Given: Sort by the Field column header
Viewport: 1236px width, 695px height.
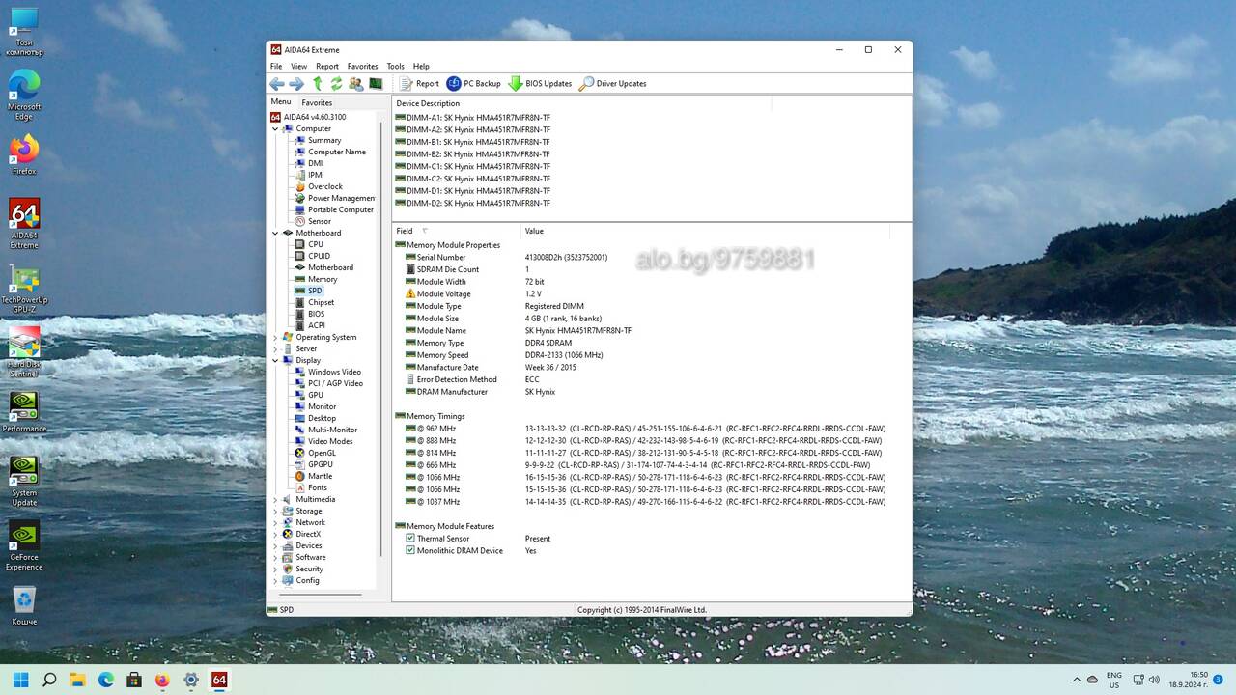Looking at the screenshot, I should [456, 231].
